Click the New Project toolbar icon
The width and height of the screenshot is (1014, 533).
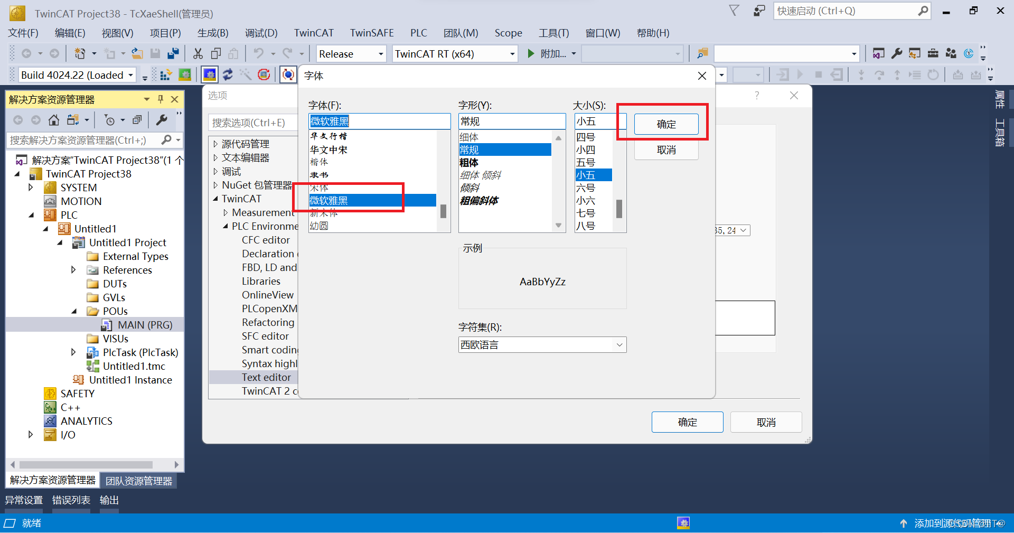click(80, 53)
